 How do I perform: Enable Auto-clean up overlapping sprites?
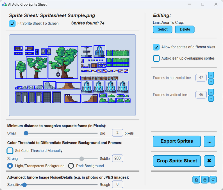tap(156, 59)
